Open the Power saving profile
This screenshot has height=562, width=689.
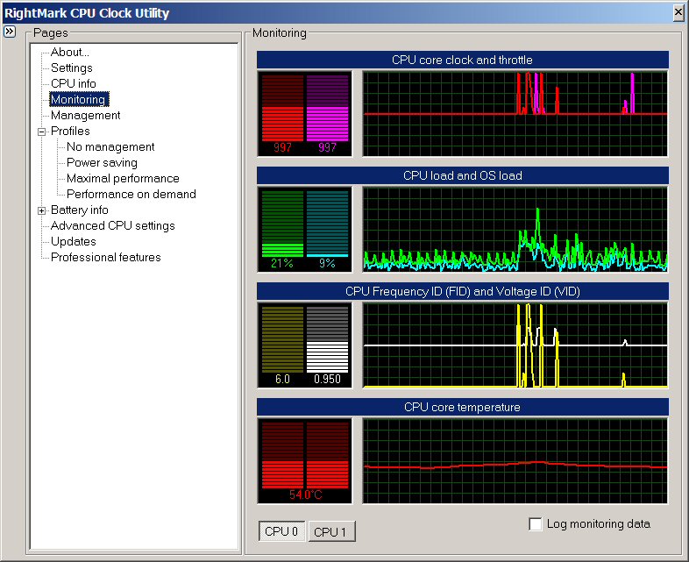[x=102, y=162]
